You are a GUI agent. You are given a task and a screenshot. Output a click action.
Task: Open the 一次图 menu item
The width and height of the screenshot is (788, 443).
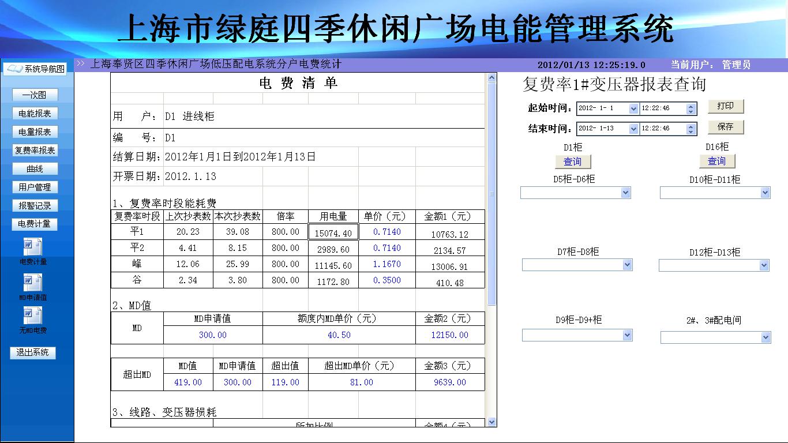[x=35, y=95]
